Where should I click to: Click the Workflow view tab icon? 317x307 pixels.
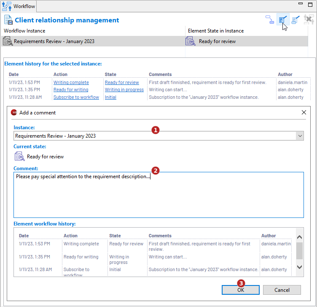point(7,6)
